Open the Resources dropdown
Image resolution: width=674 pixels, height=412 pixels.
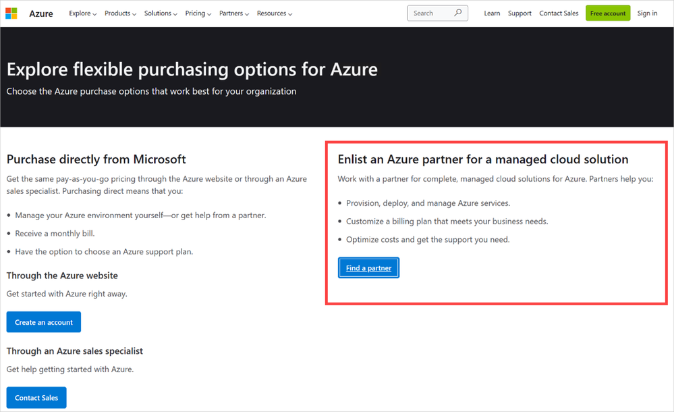[274, 14]
